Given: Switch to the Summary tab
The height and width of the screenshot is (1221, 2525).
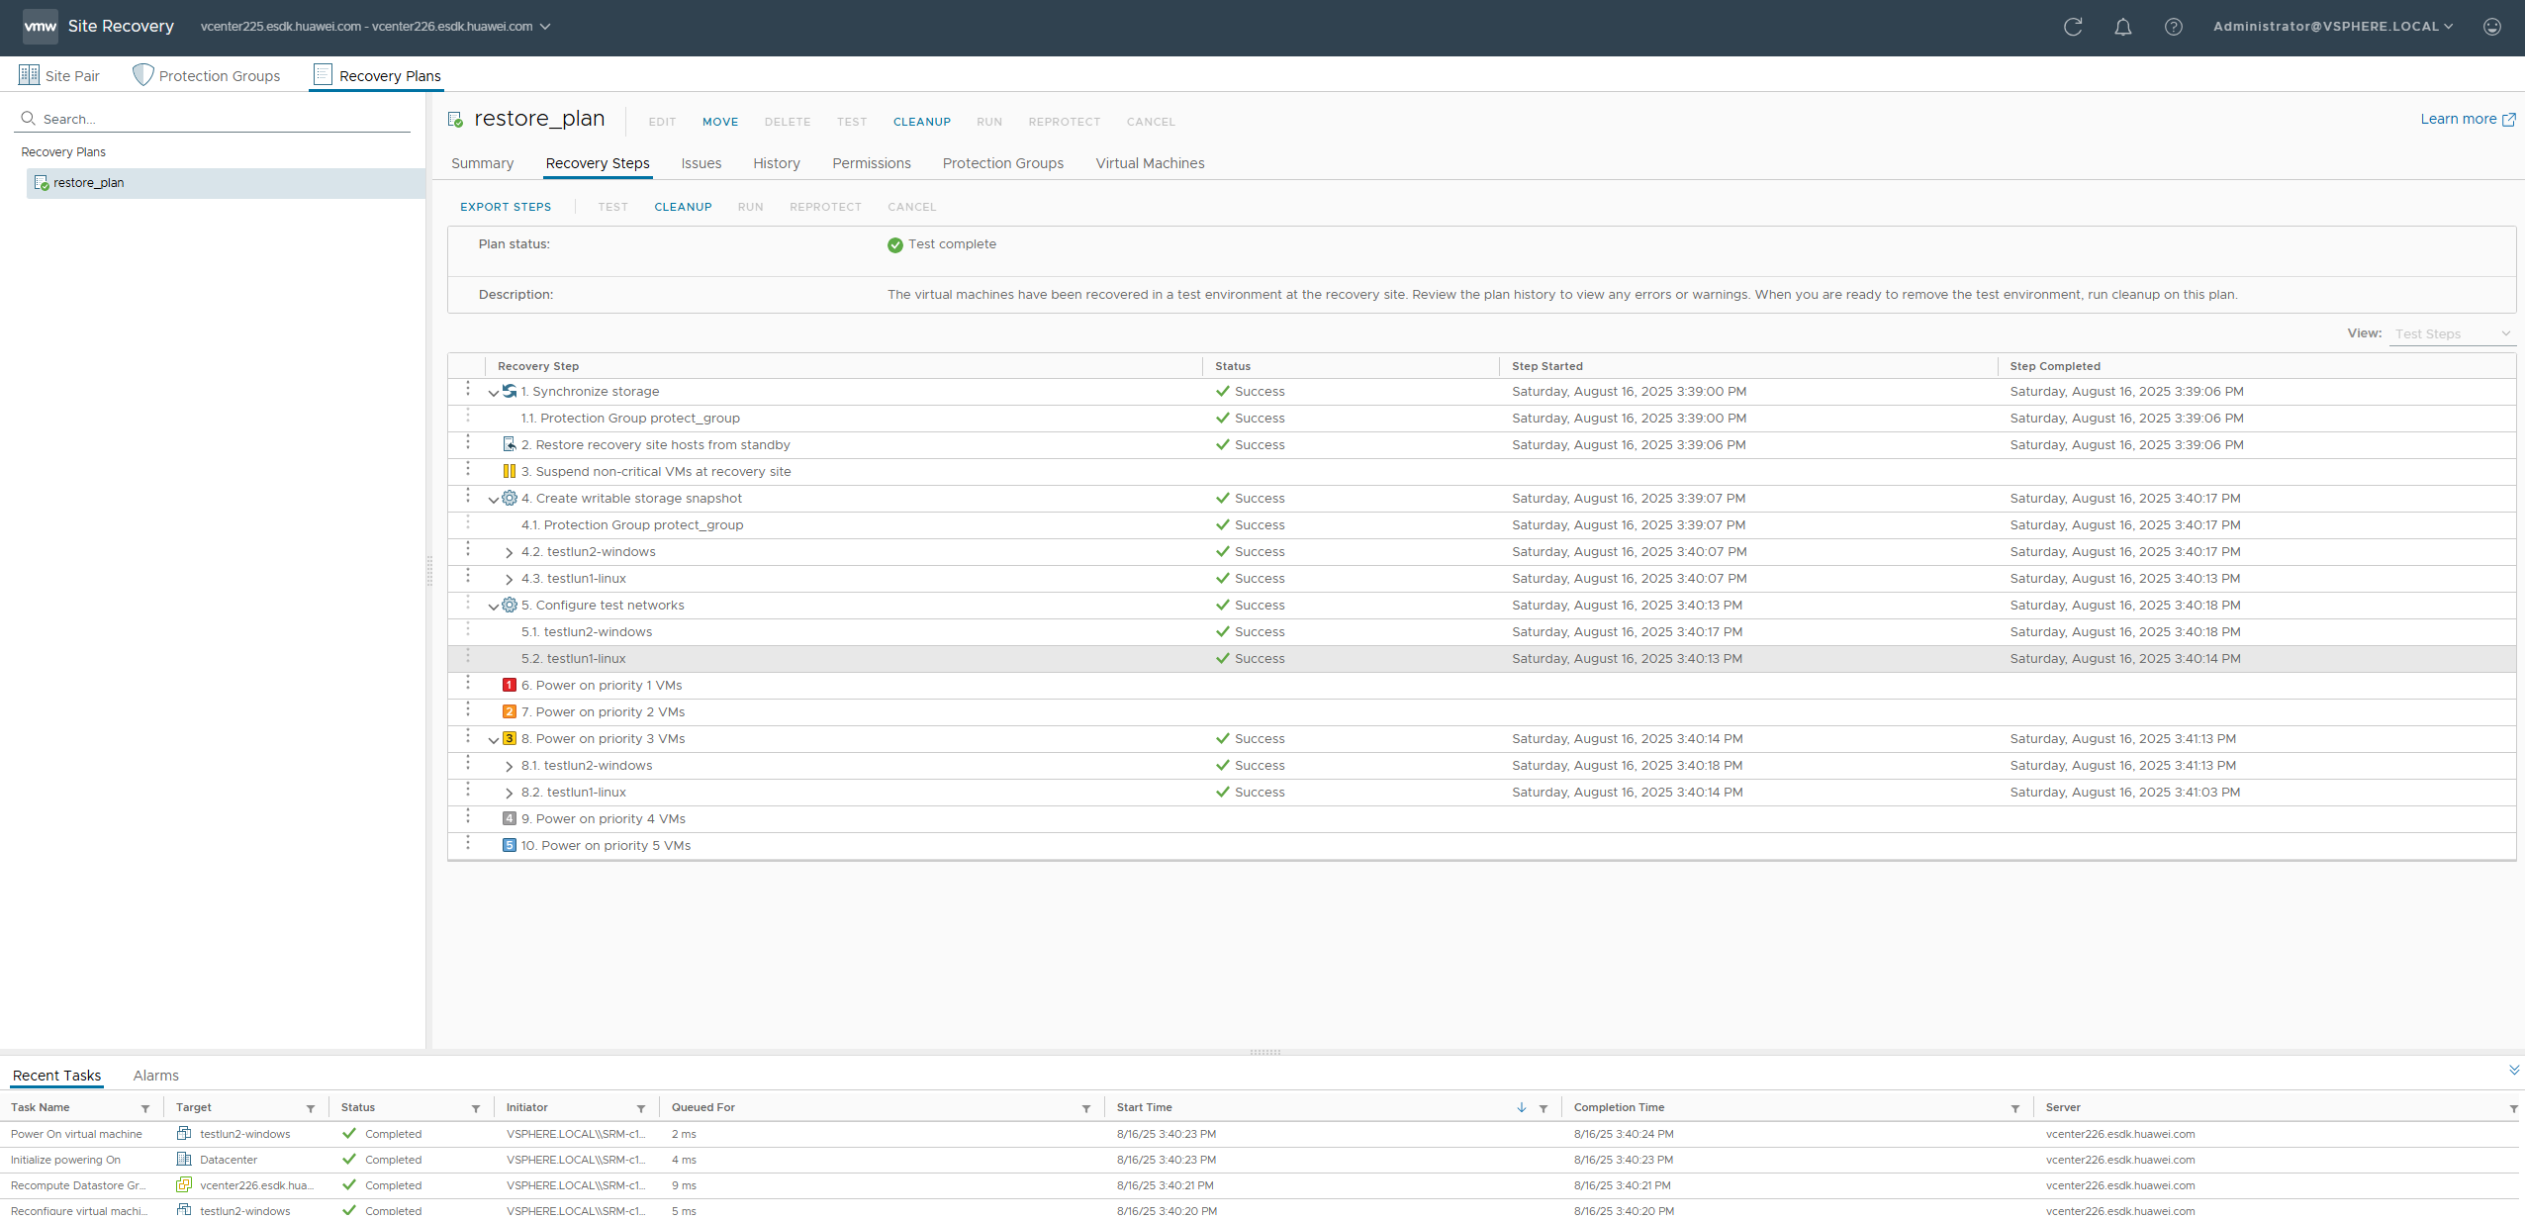Looking at the screenshot, I should coord(483,163).
